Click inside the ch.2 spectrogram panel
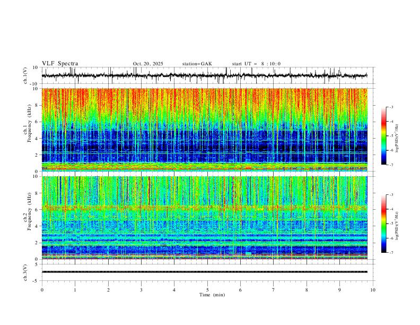The height and width of the screenshot is (325, 420). click(204, 218)
